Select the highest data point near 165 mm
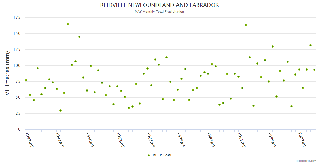 click(x=68, y=24)
